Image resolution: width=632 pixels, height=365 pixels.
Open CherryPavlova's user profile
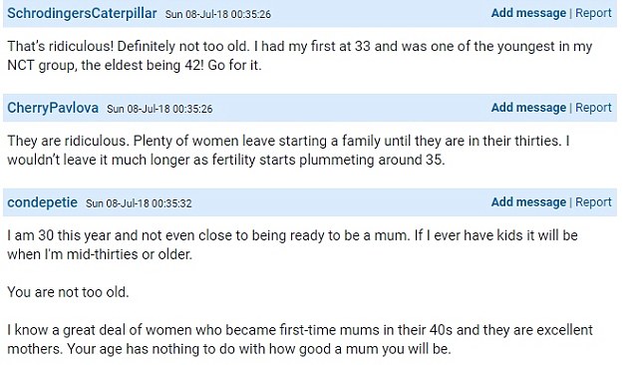pyautogui.click(x=53, y=108)
